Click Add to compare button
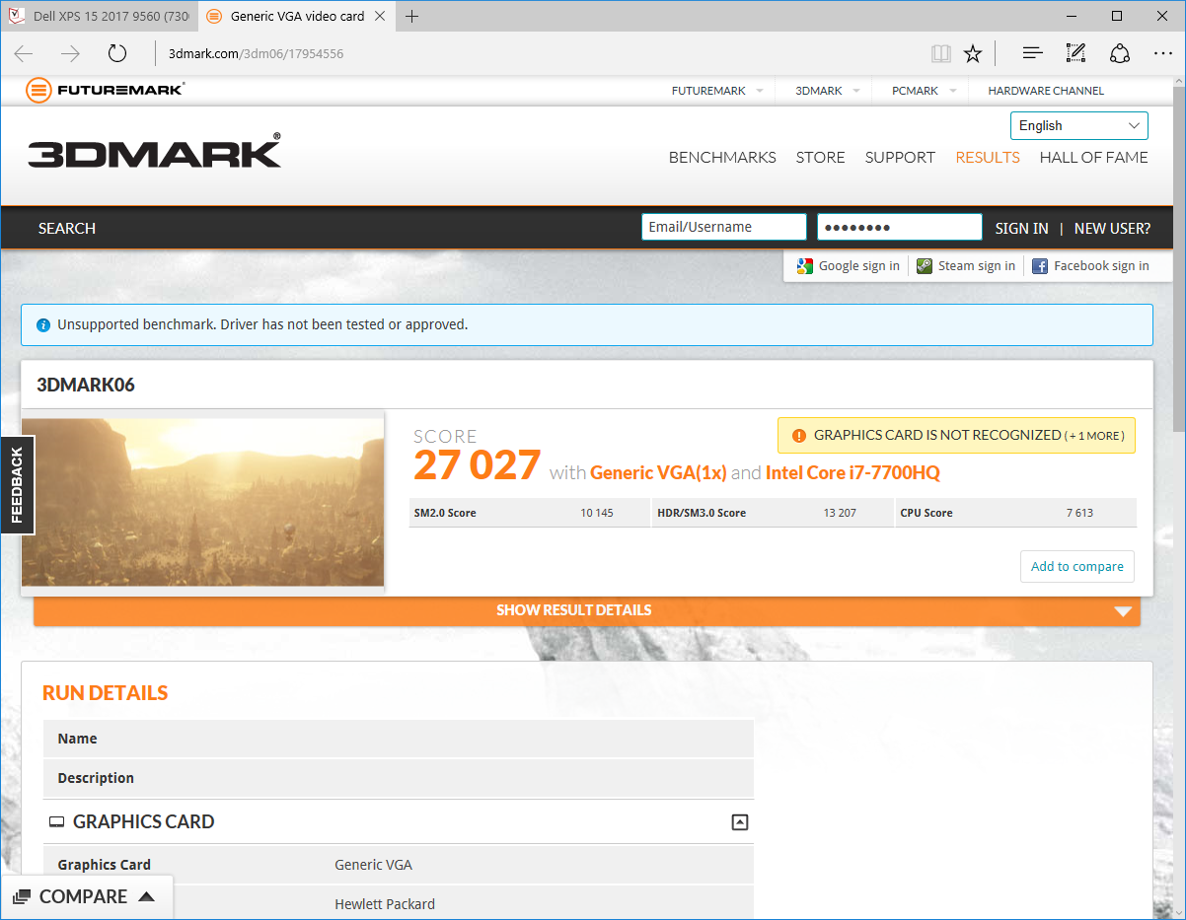The image size is (1186, 920). pyautogui.click(x=1077, y=566)
